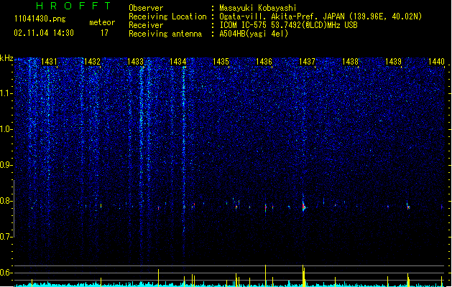The image size is (452, 287).
Task: Click the HROFFT title text
Action: click(73, 6)
